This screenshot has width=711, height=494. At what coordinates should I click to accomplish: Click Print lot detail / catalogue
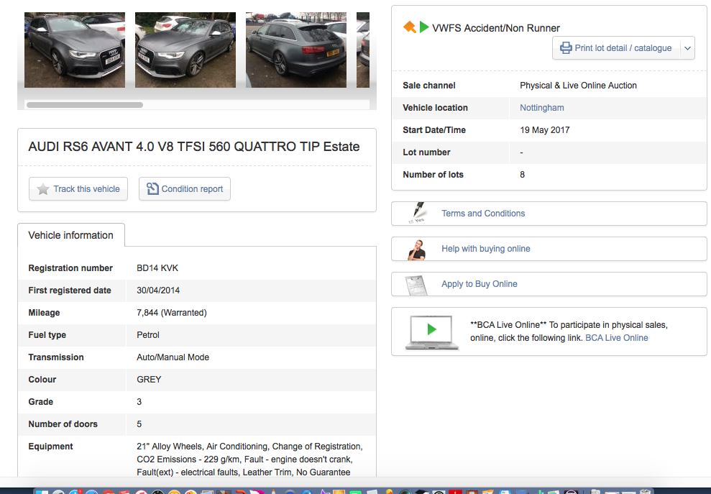623,48
